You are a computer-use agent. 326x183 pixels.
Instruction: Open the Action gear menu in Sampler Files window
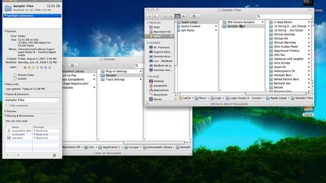coord(195,16)
